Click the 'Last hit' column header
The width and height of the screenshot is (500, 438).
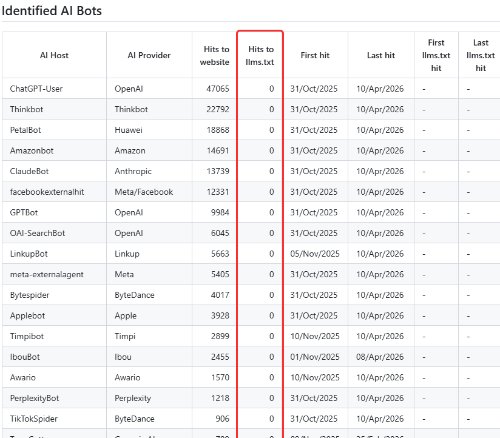[380, 55]
